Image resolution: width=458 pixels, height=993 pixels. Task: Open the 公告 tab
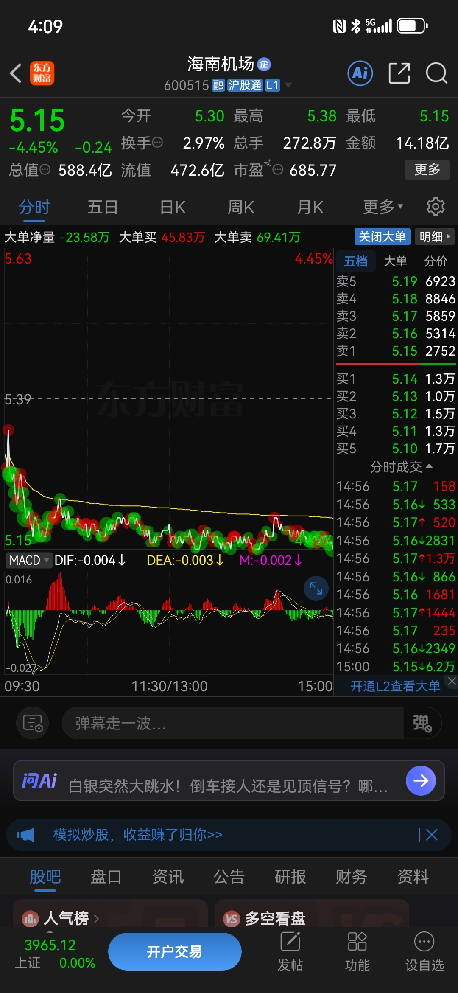point(229,876)
